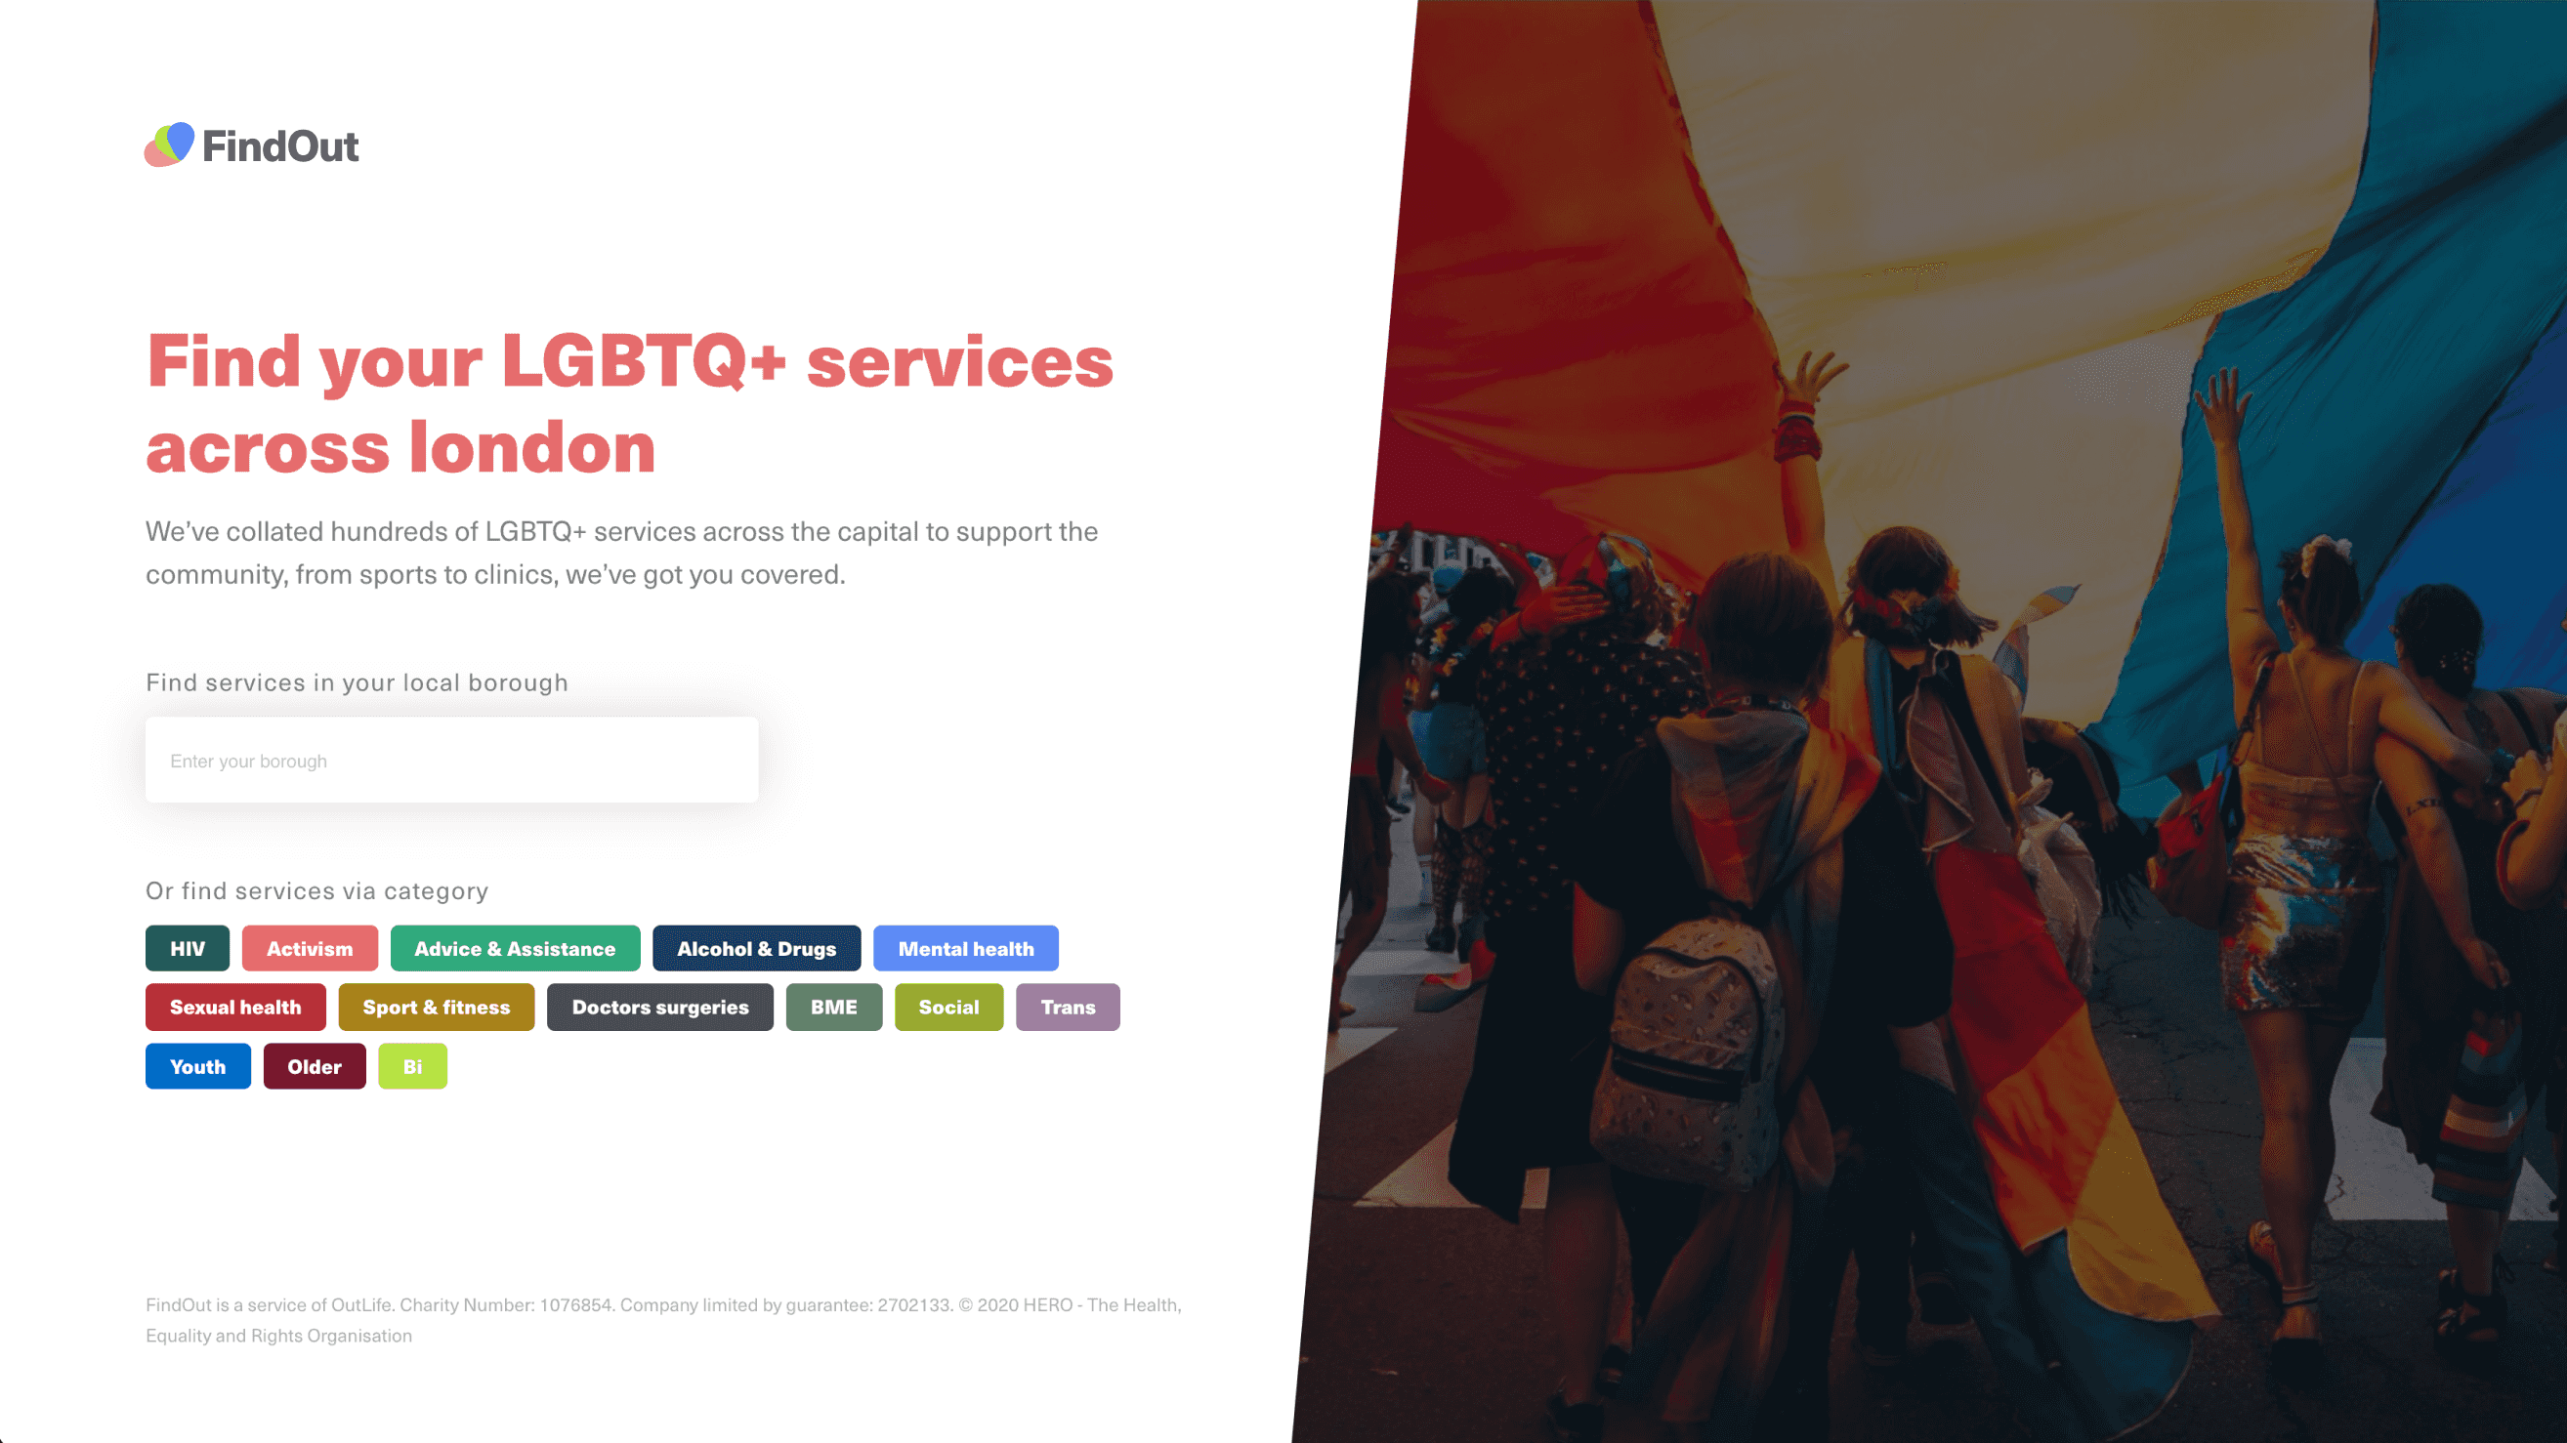Image resolution: width=2567 pixels, height=1443 pixels.
Task: Click the Advice & Assistance category button
Action: coord(515,948)
